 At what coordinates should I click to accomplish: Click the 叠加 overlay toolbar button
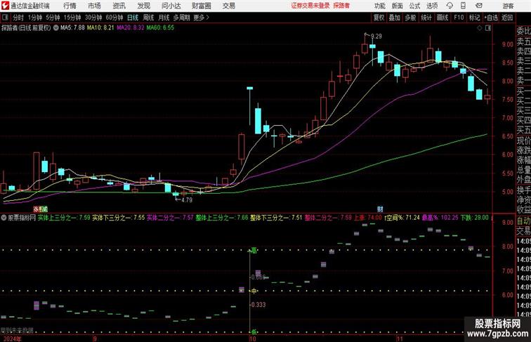pos(395,18)
